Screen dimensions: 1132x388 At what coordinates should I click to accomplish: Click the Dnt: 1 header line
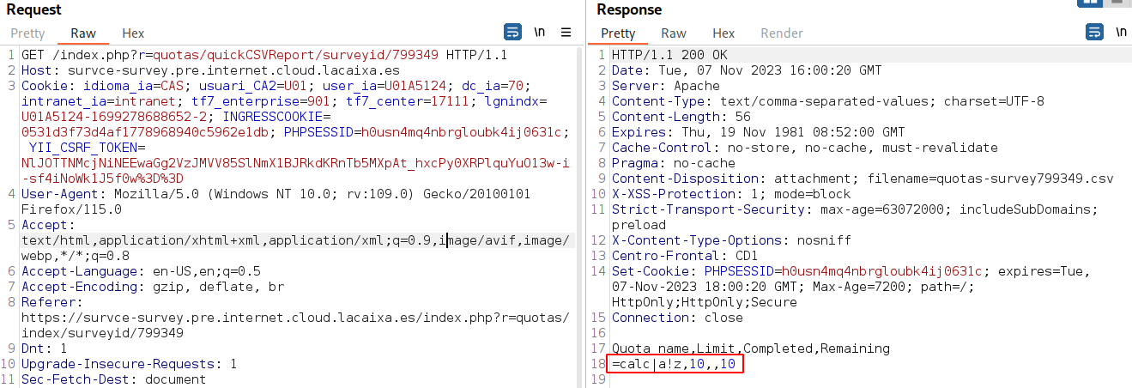[x=44, y=349]
